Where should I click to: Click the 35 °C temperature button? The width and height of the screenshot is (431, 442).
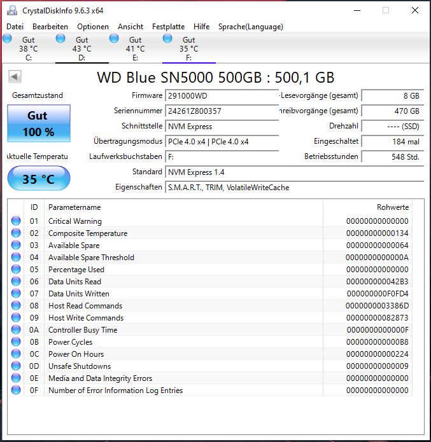(39, 179)
